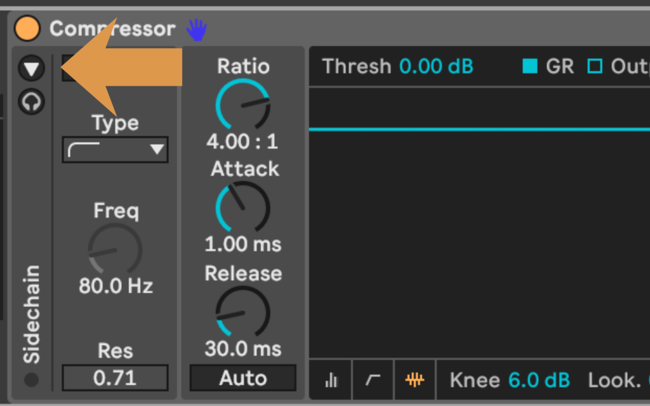Click the Knee 6.0 dB value
650x406 pixels.
click(x=539, y=380)
